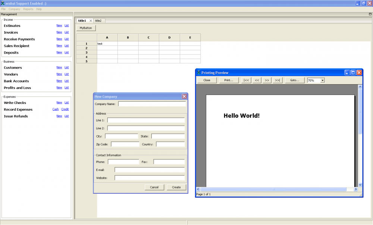Maximize the Printing Preview window
The image size is (373, 225).
coord(353,73)
